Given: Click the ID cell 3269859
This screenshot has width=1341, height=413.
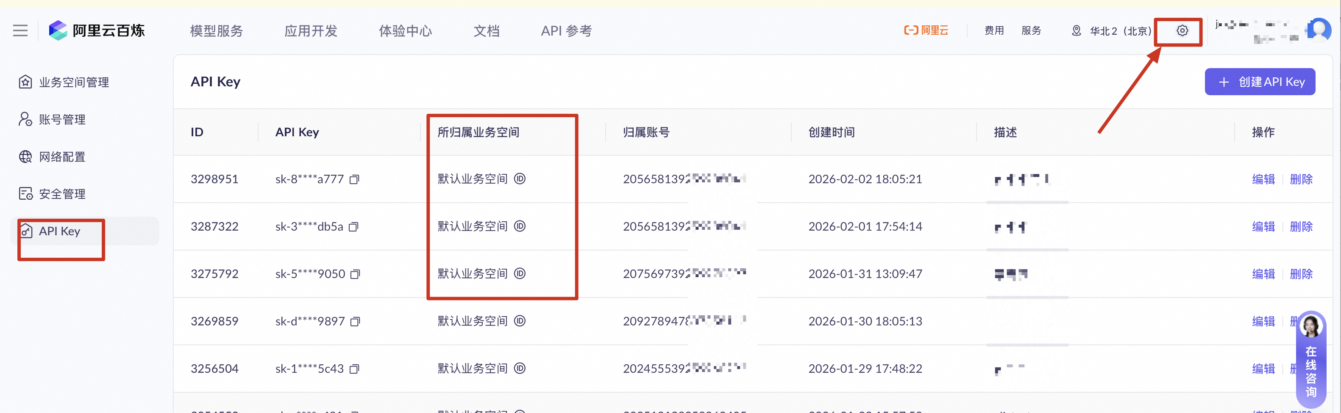Looking at the screenshot, I should point(214,321).
